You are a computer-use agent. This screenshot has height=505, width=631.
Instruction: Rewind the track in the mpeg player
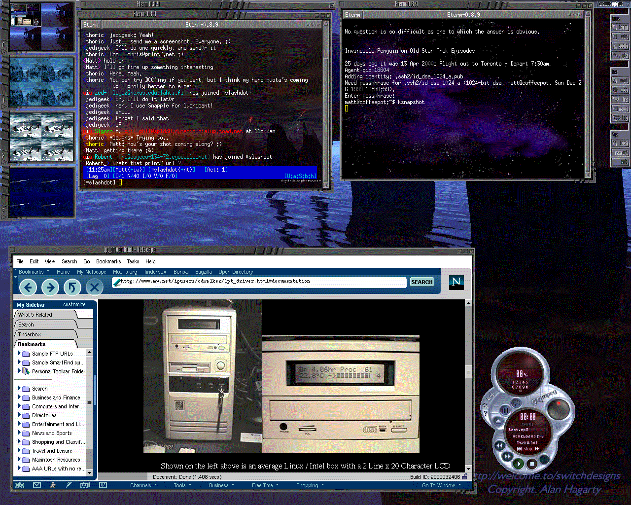(499, 446)
